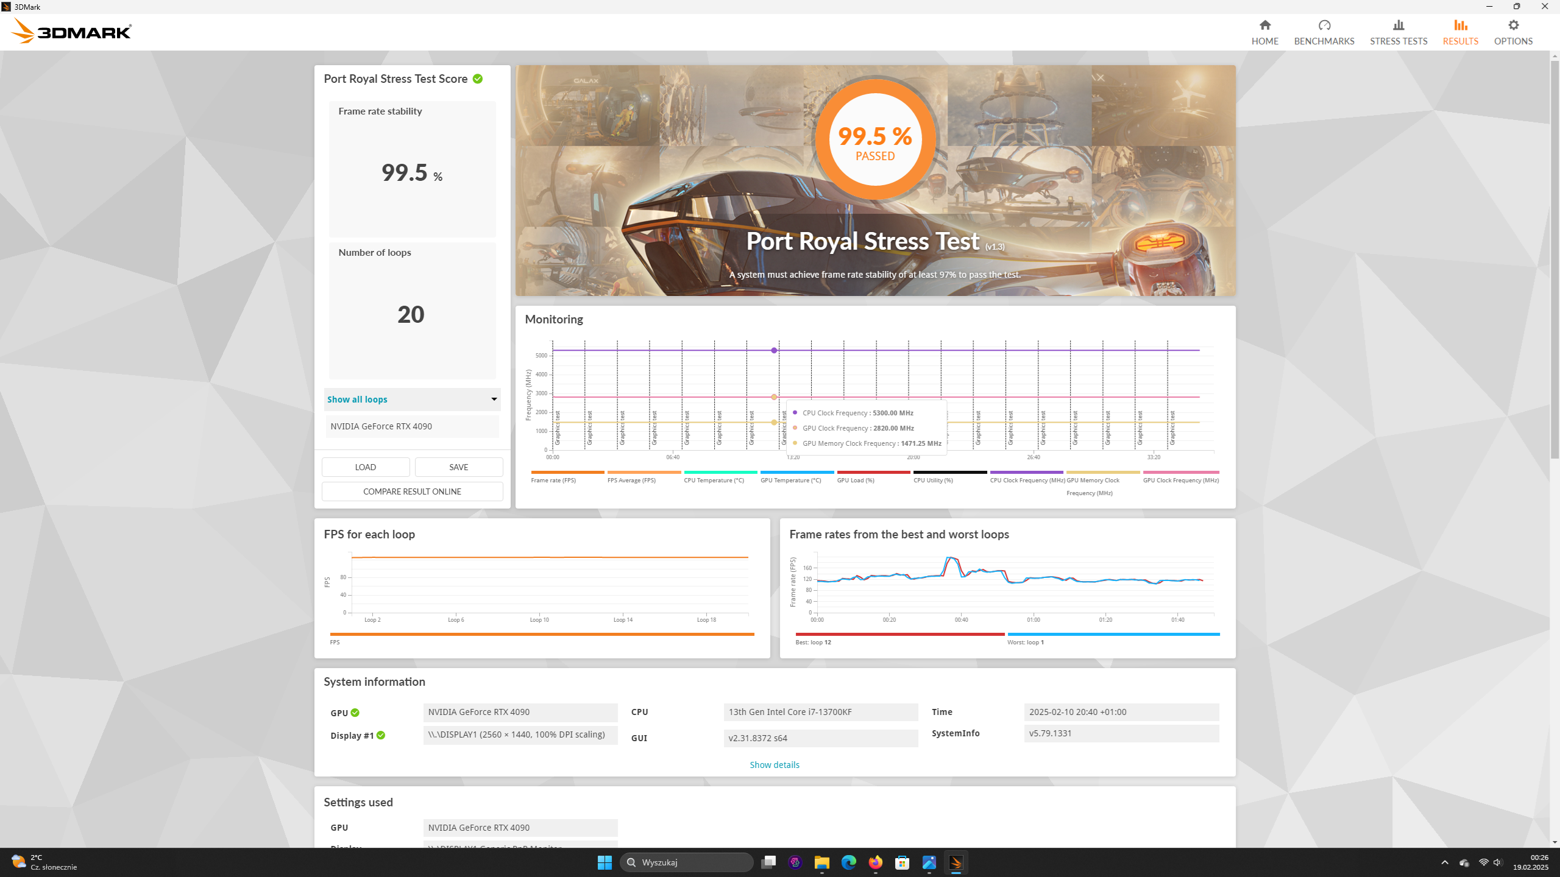Toggle Frame rate (FPS) legend series
The width and height of the screenshot is (1560, 877).
[553, 480]
